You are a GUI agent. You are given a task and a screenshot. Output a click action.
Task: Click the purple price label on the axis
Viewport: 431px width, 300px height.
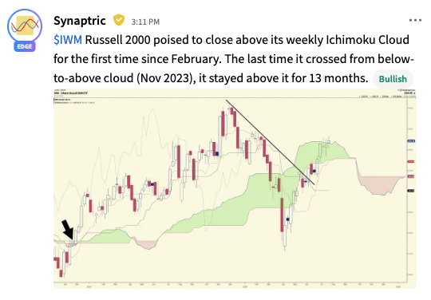point(411,176)
